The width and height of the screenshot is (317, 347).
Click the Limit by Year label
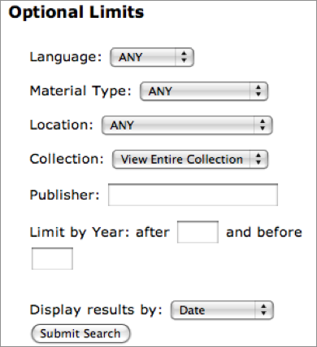100,232
